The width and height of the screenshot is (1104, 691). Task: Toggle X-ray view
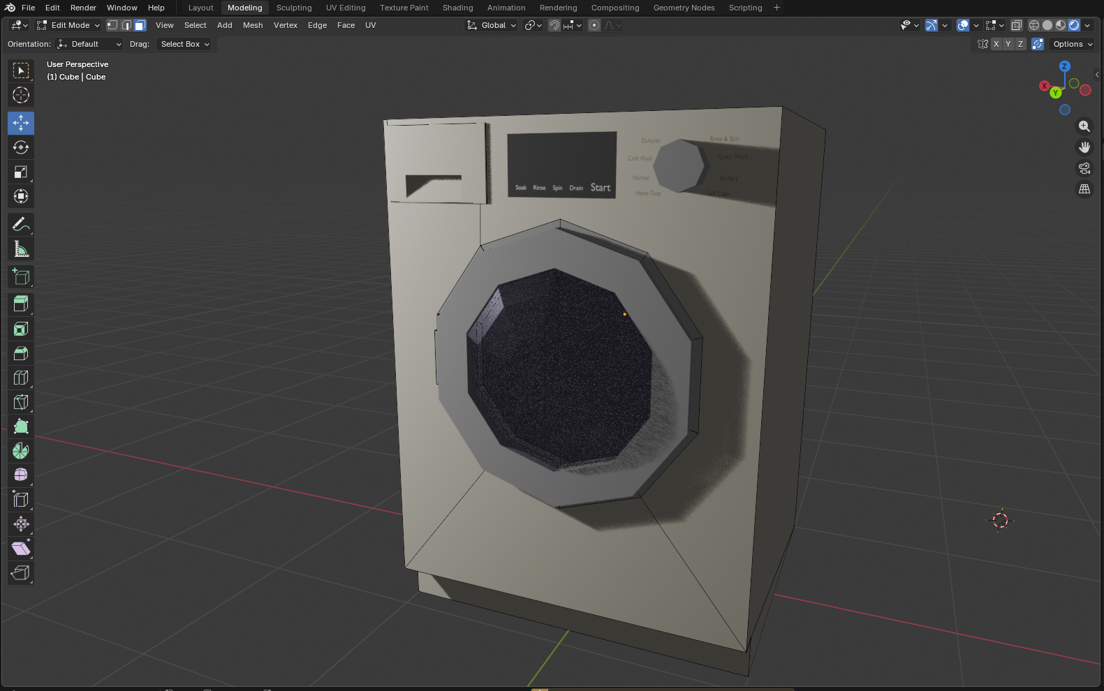click(x=1017, y=25)
